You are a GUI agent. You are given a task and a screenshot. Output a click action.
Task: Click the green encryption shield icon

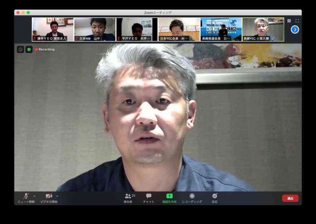coord(29,49)
